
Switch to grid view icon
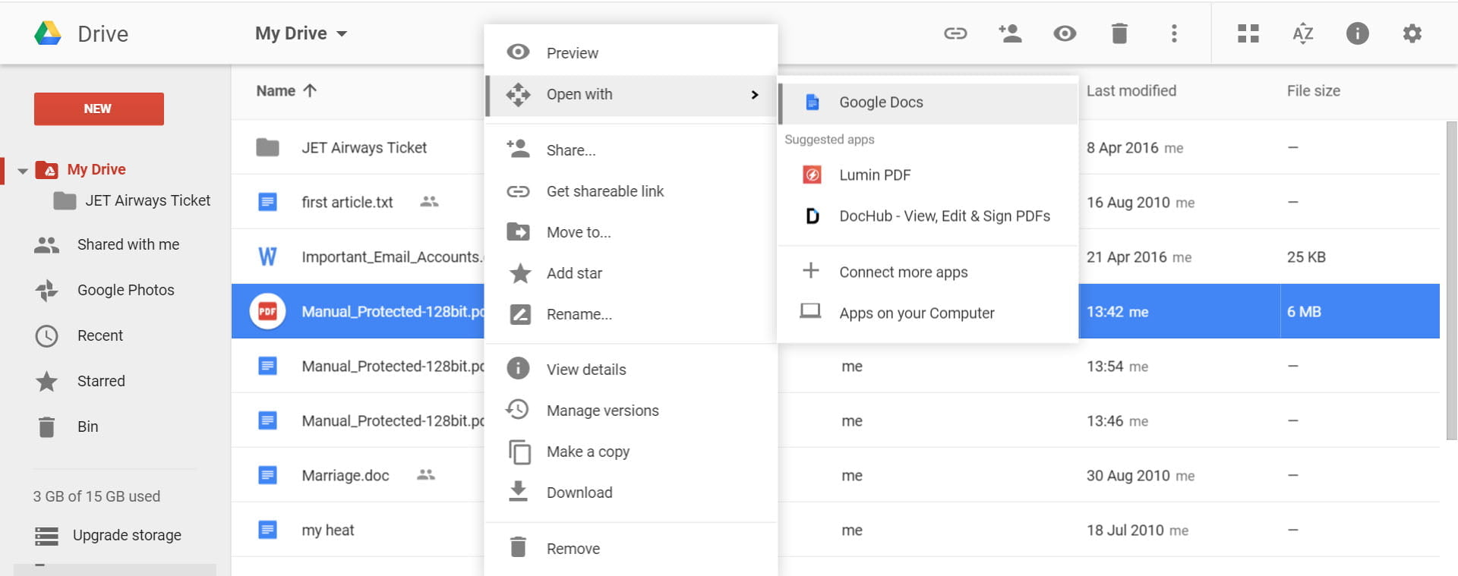1248,33
